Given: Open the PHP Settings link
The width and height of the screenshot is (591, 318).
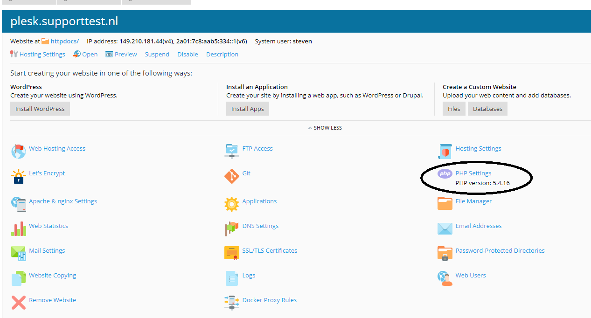Looking at the screenshot, I should click(x=473, y=173).
